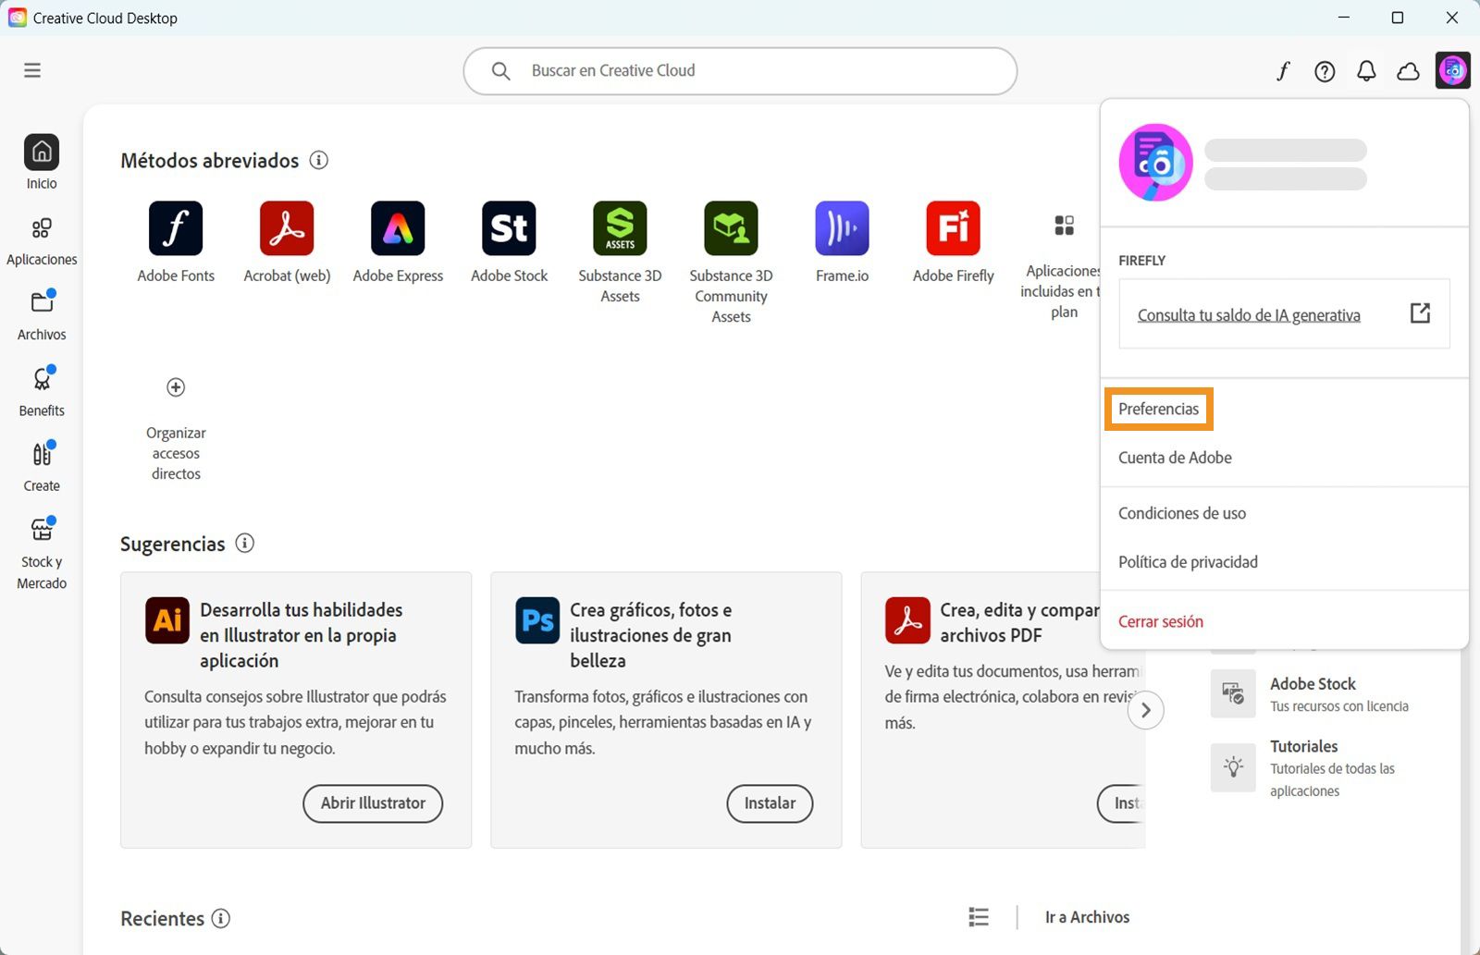The image size is (1480, 955).
Task: Click Abrir Illustrator button
Action: (373, 803)
